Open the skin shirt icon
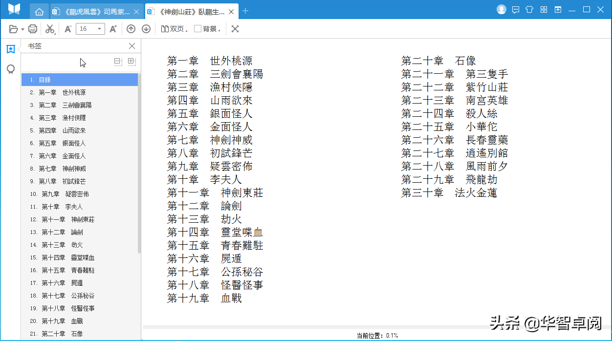This screenshot has width=612, height=341. [529, 9]
